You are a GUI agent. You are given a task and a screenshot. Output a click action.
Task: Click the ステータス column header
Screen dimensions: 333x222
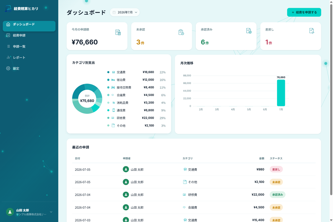[276, 158]
